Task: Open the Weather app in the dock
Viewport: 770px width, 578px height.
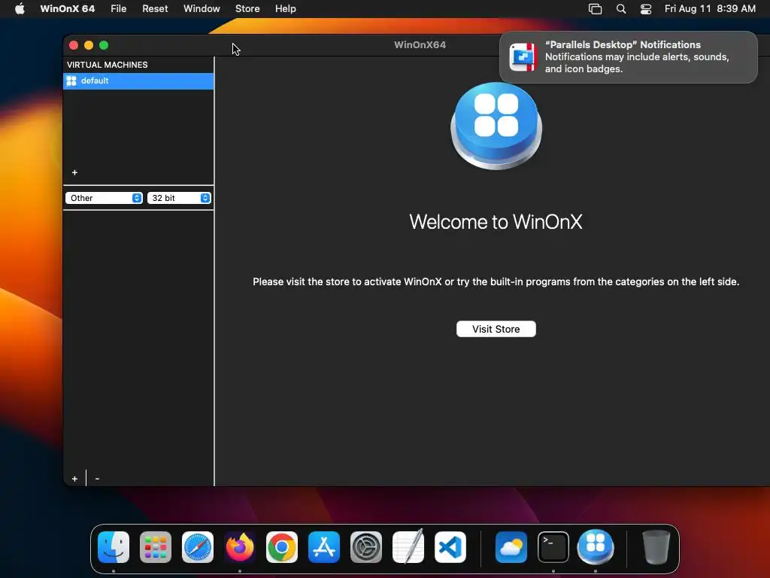Action: [x=511, y=547]
